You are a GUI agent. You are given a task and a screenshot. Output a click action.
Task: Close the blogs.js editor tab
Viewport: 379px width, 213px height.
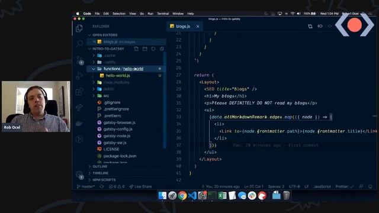point(198,26)
